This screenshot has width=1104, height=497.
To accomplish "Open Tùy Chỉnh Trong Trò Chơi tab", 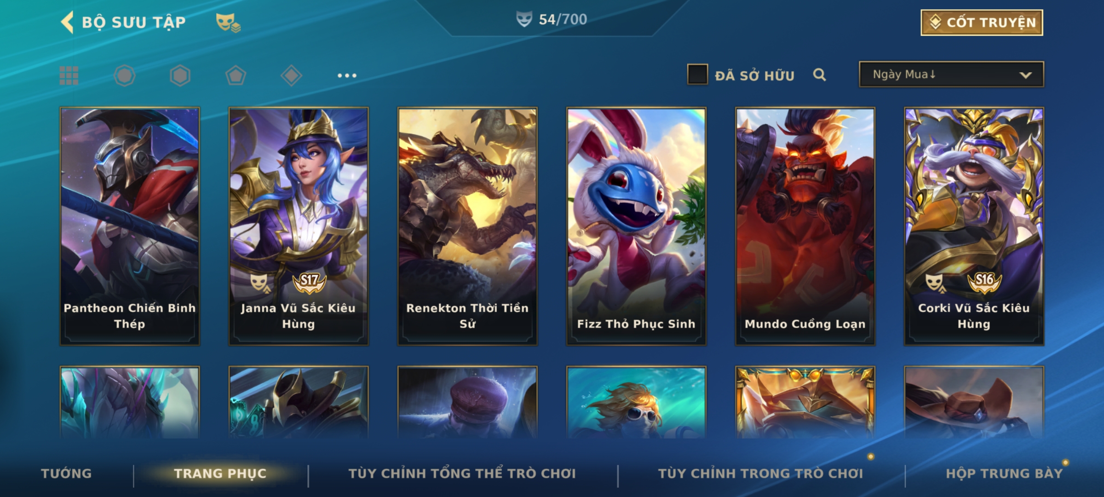I will 760,474.
